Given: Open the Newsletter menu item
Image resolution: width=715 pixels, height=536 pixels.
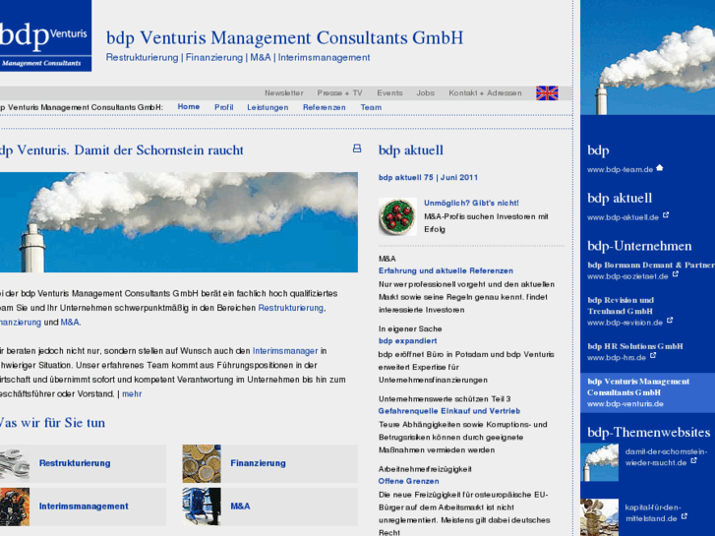Looking at the screenshot, I should 284,93.
